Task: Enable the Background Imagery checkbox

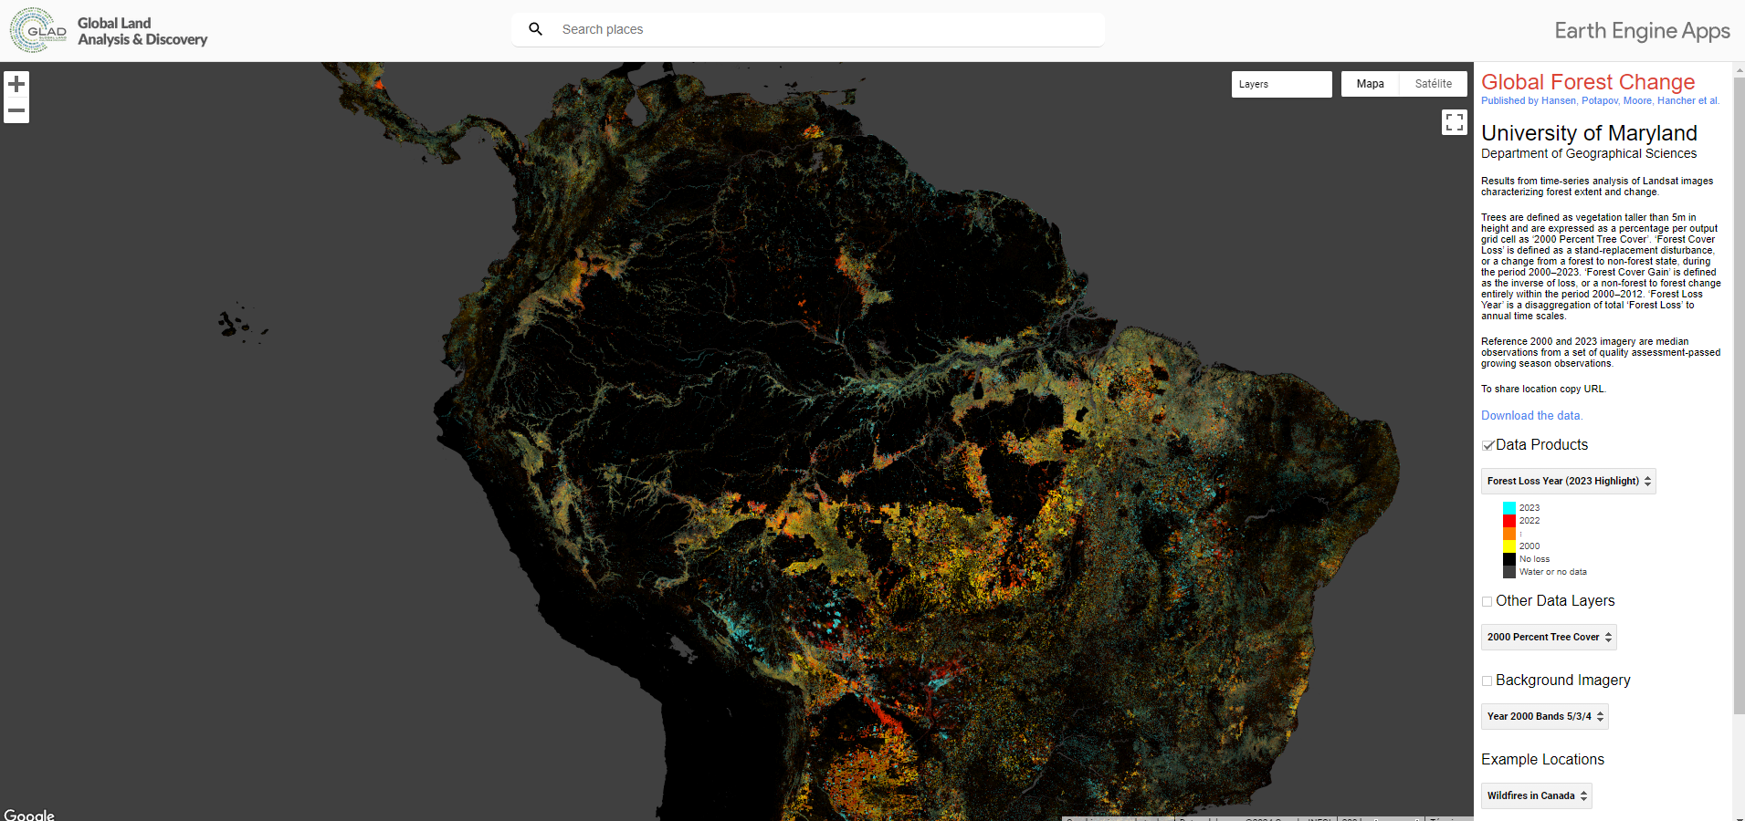Action: [1487, 681]
